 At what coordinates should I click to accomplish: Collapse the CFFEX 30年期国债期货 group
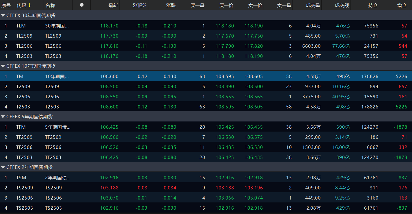pos(3,16)
